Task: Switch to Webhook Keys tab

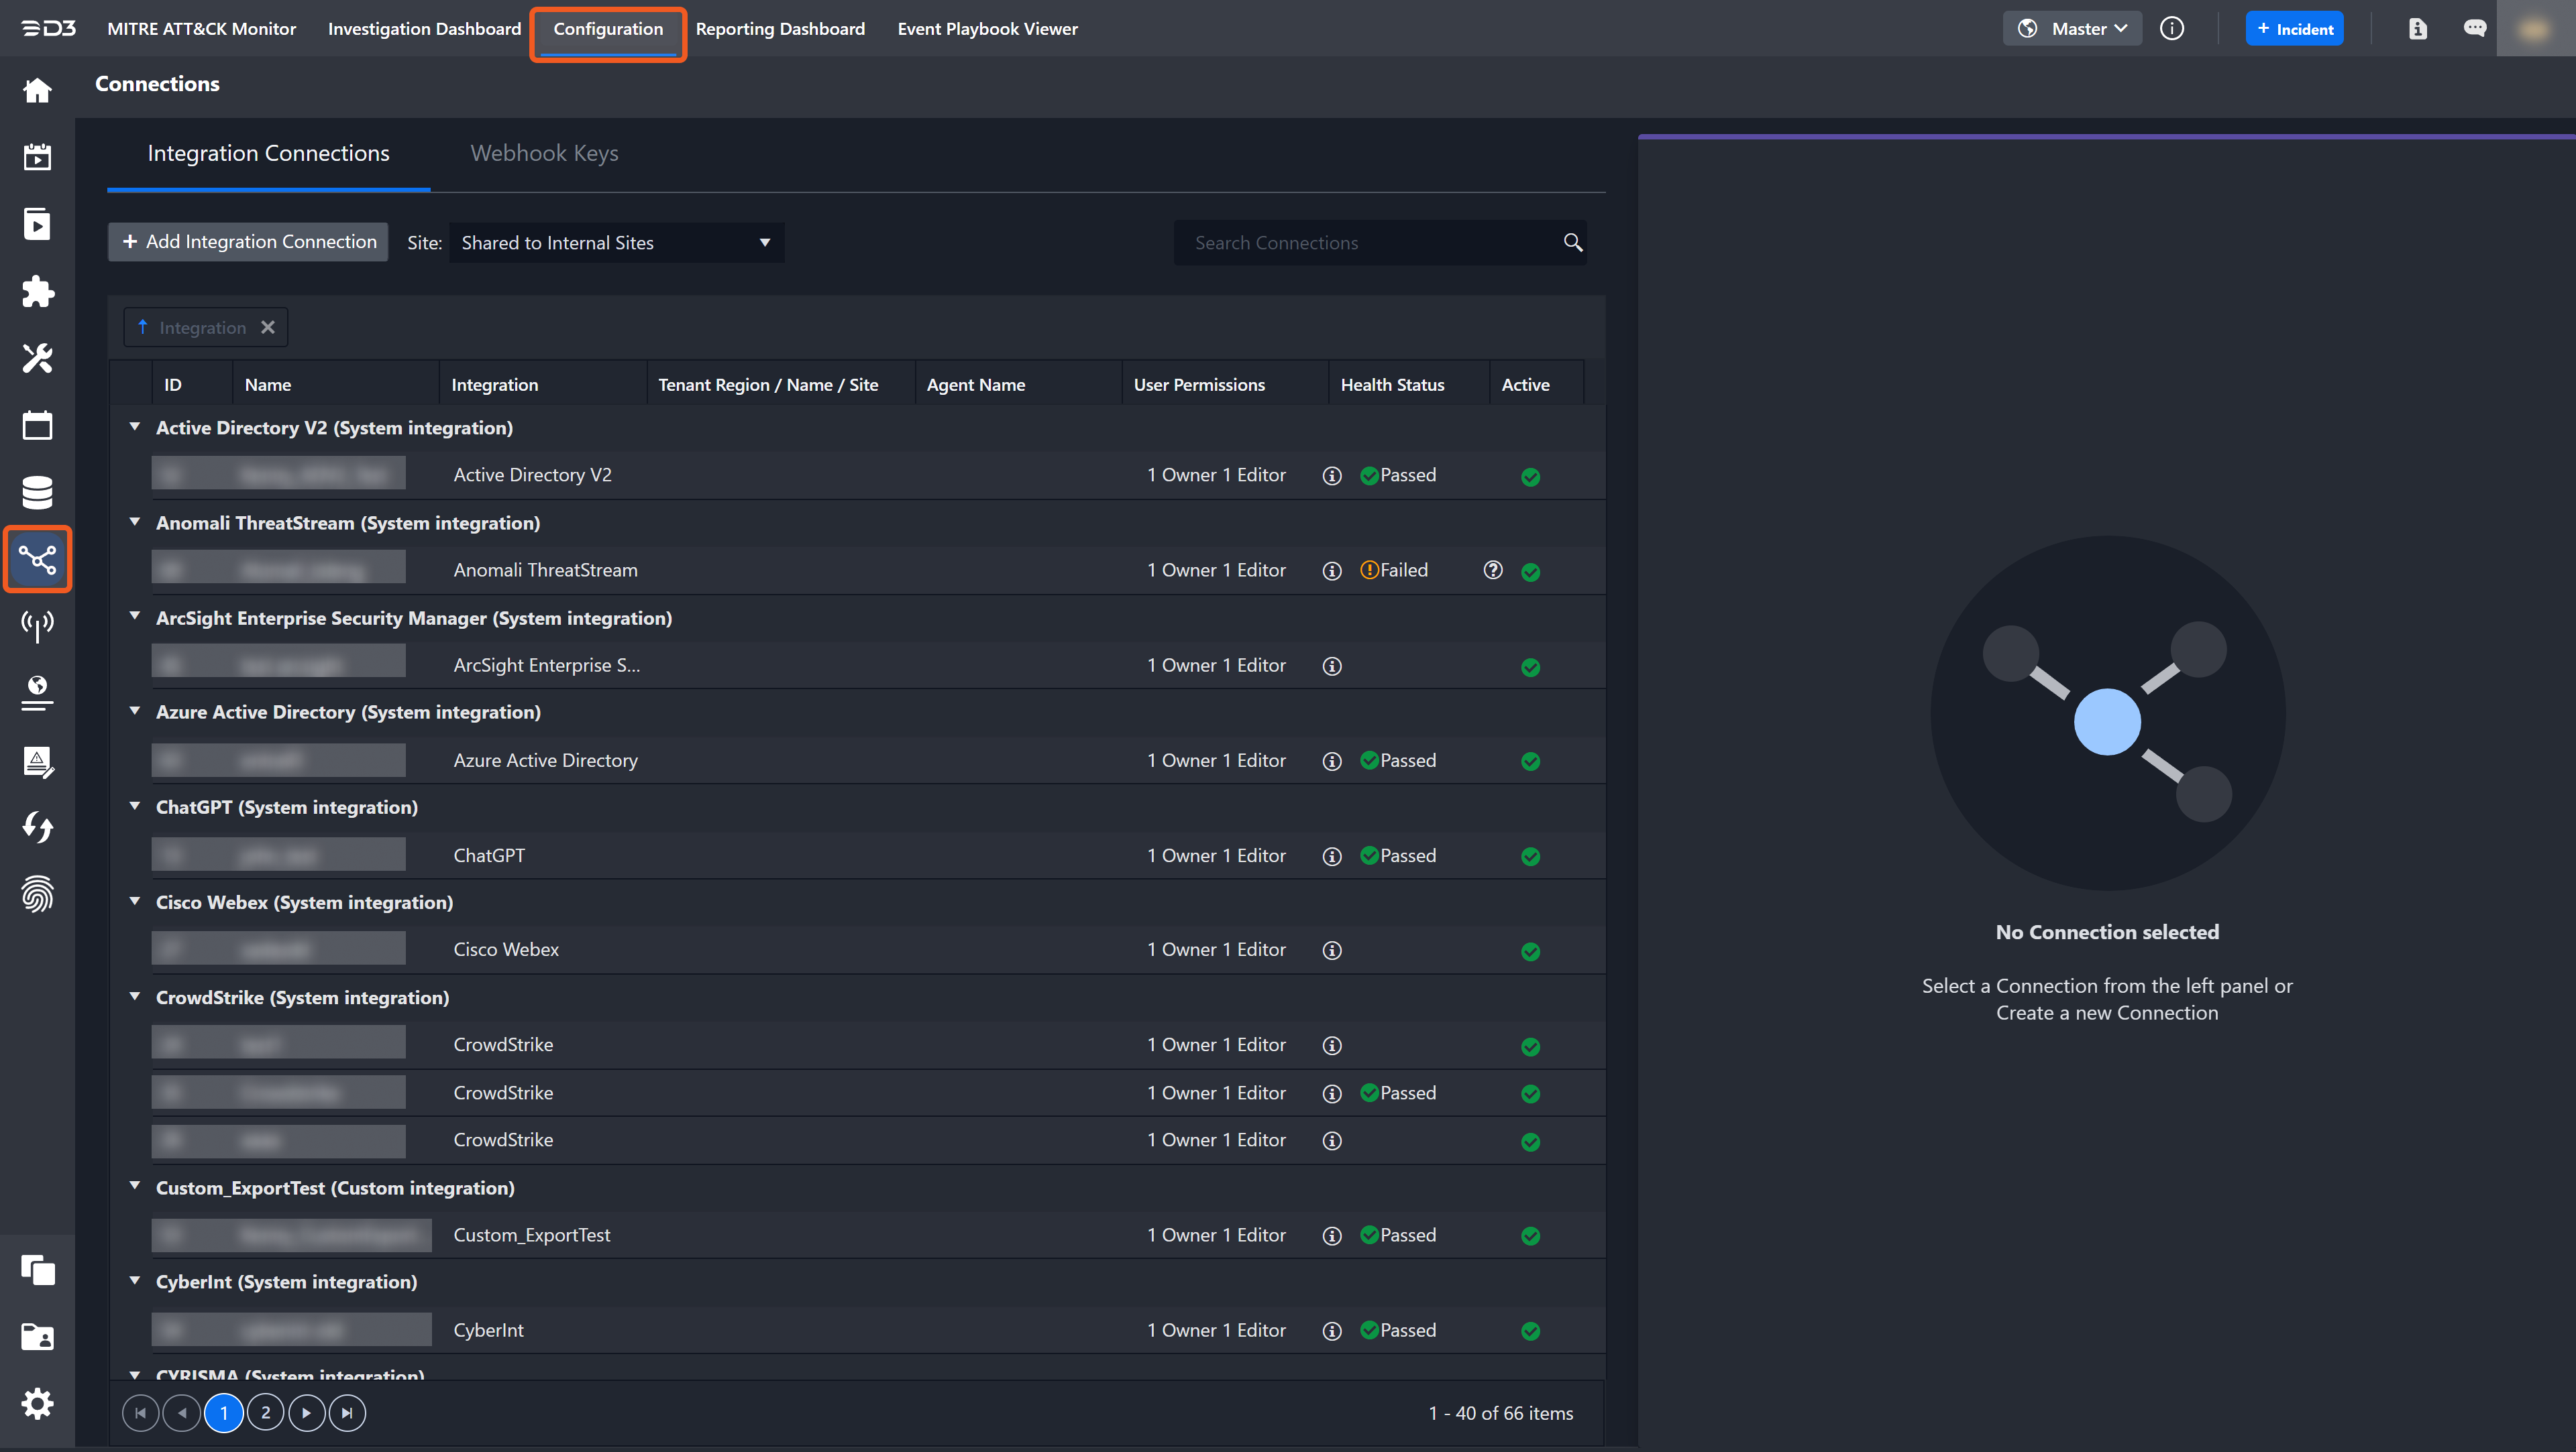Action: [544, 153]
